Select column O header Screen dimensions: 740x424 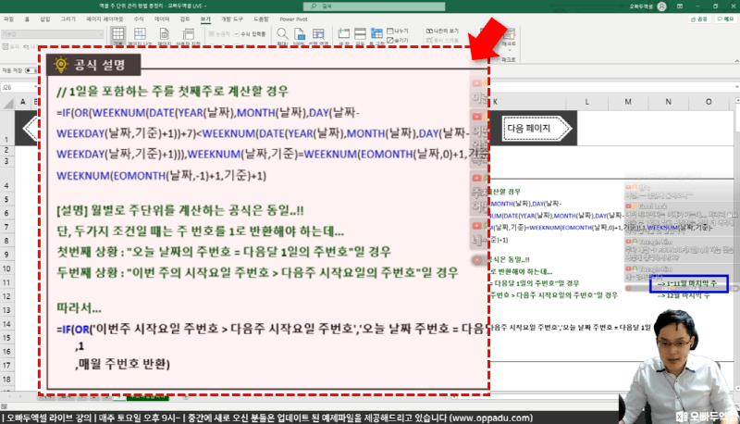pos(709,102)
